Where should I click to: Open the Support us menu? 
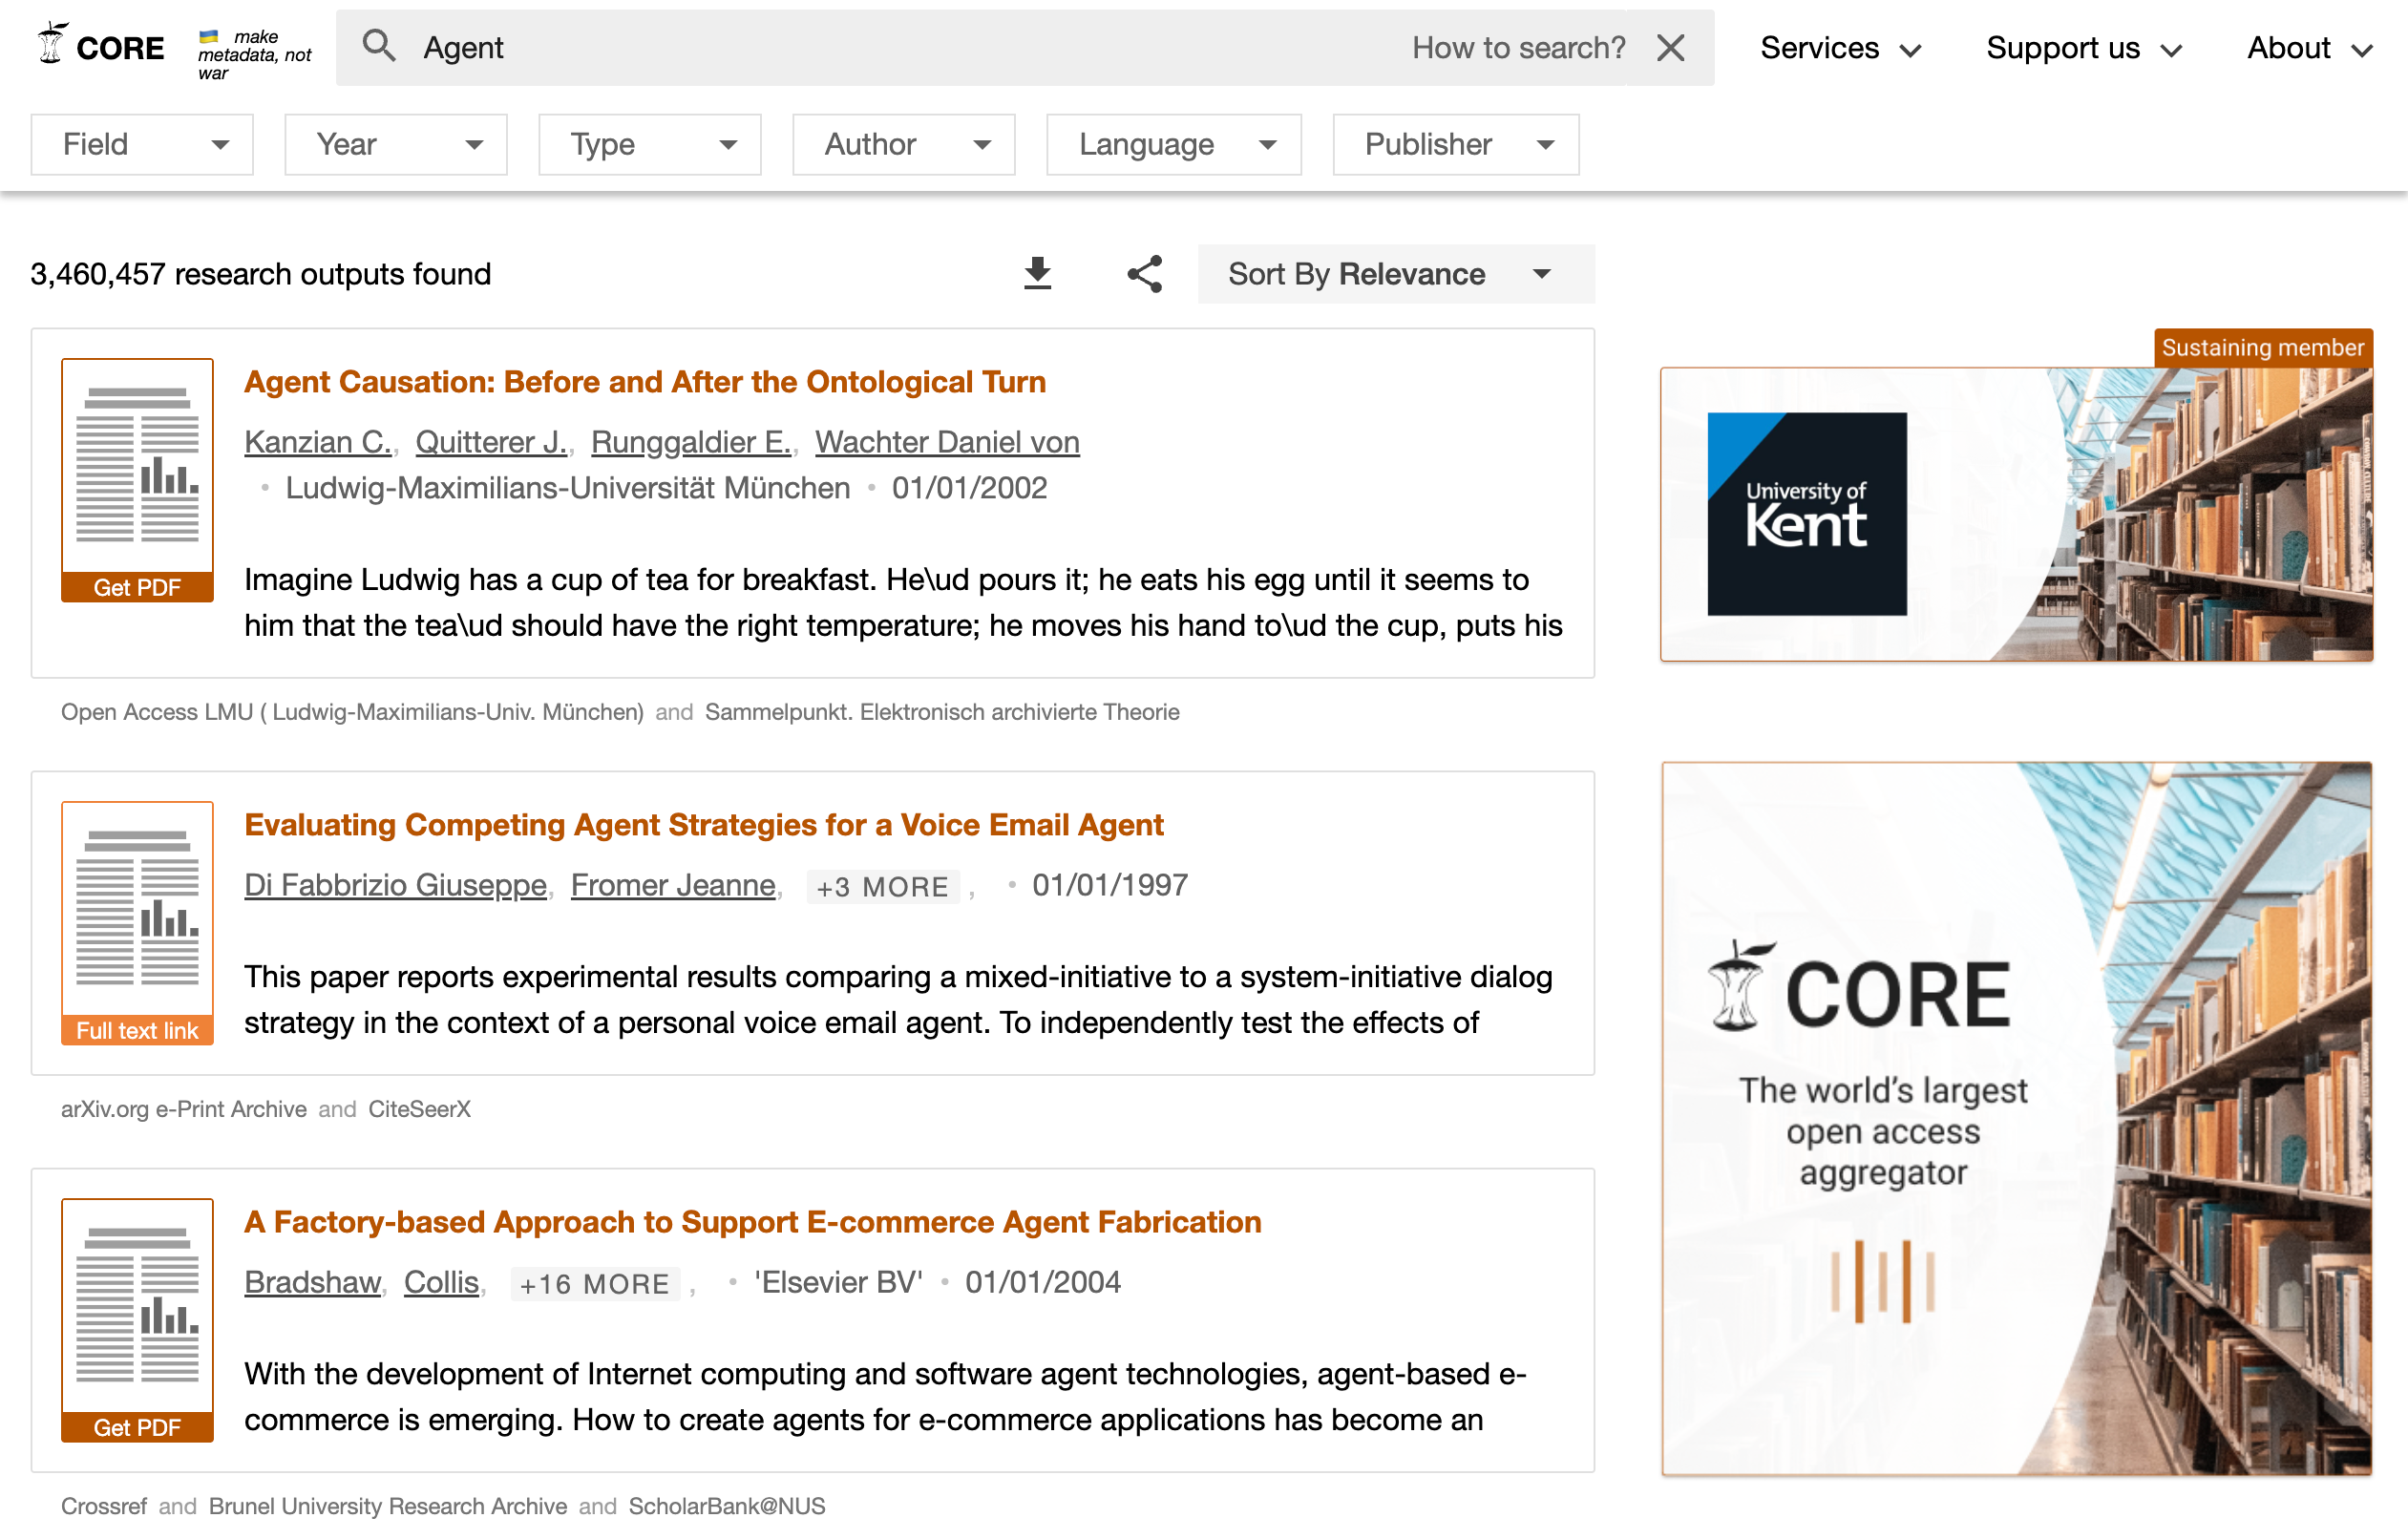pyautogui.click(x=2083, y=48)
